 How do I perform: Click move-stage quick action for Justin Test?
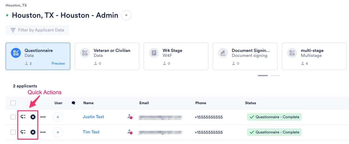click(23, 117)
